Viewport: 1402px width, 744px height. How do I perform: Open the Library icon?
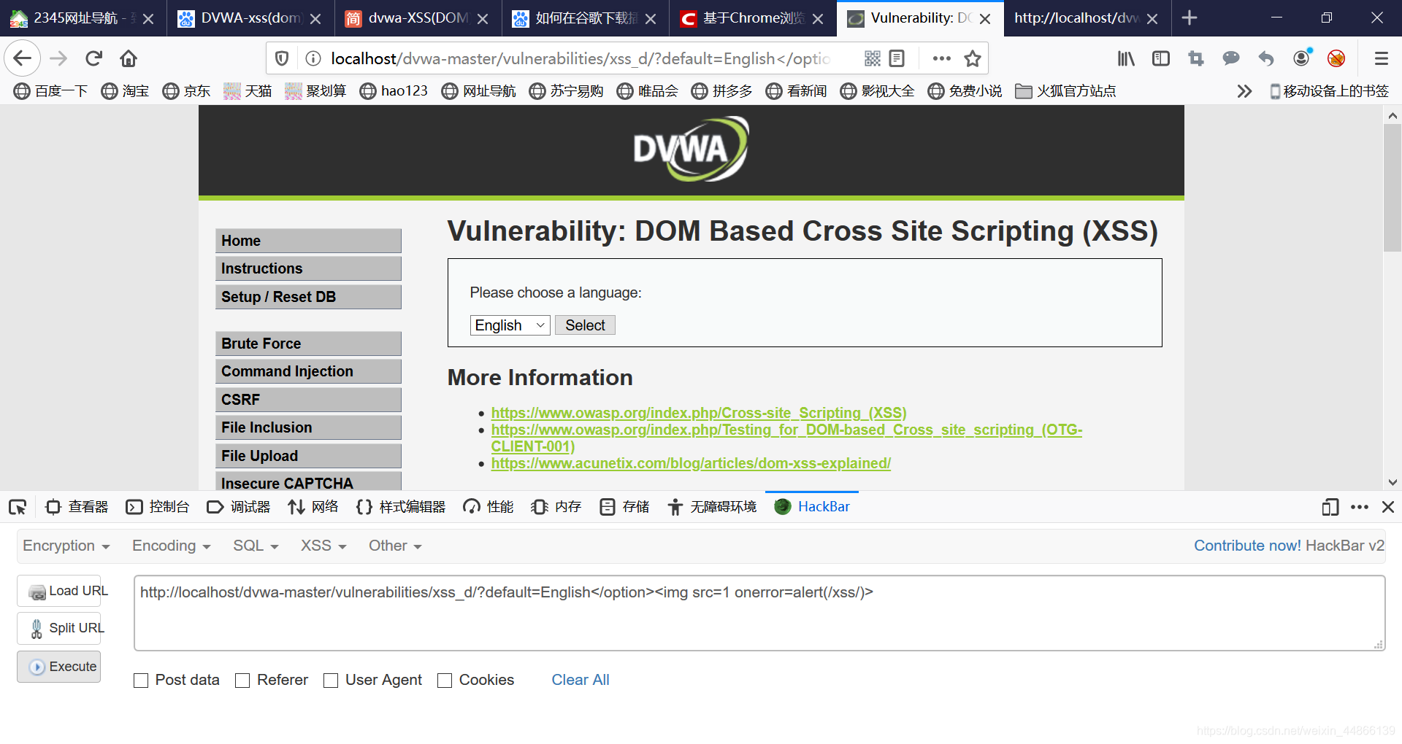click(x=1126, y=58)
